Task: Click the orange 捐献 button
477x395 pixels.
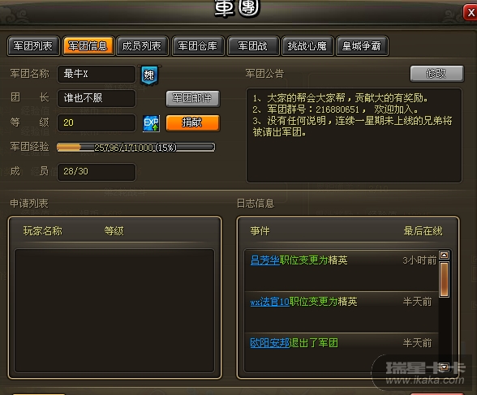Action: 192,122
